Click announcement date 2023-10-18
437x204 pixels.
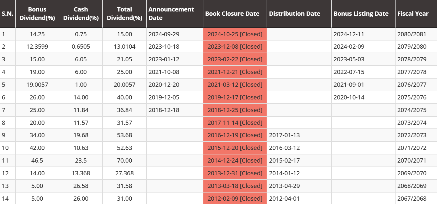pyautogui.click(x=164, y=47)
